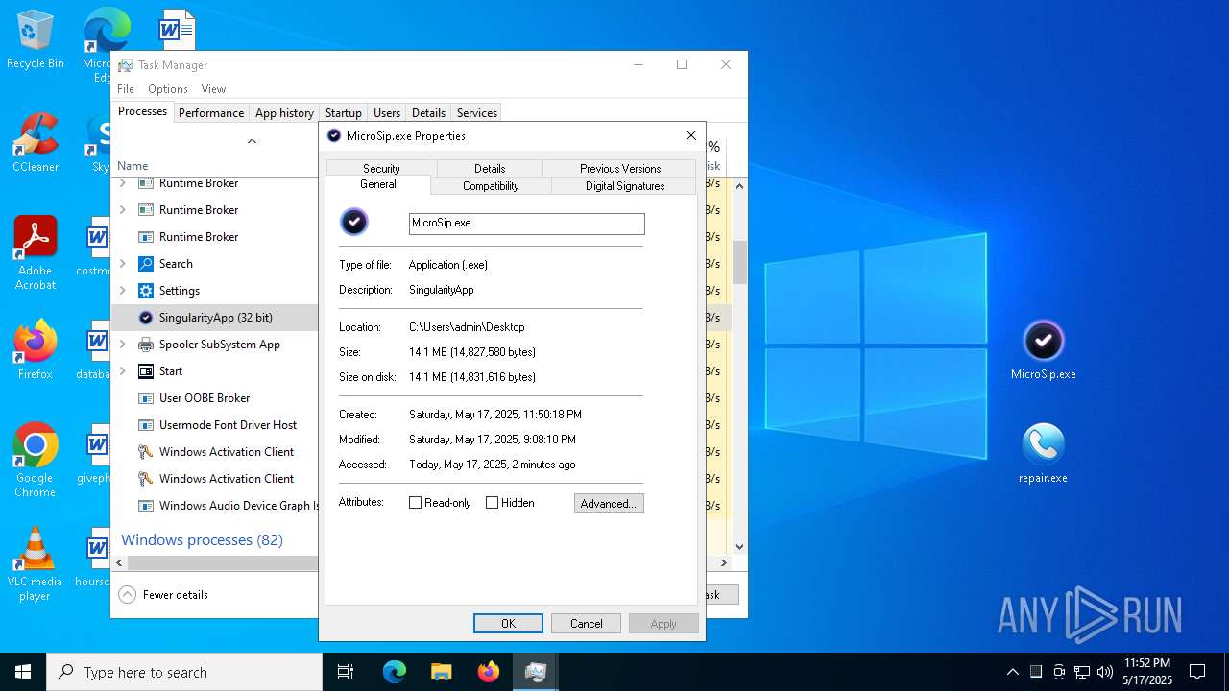Open the View menu in Task Manager
Viewport: 1229px width, 691px height.
(x=213, y=89)
